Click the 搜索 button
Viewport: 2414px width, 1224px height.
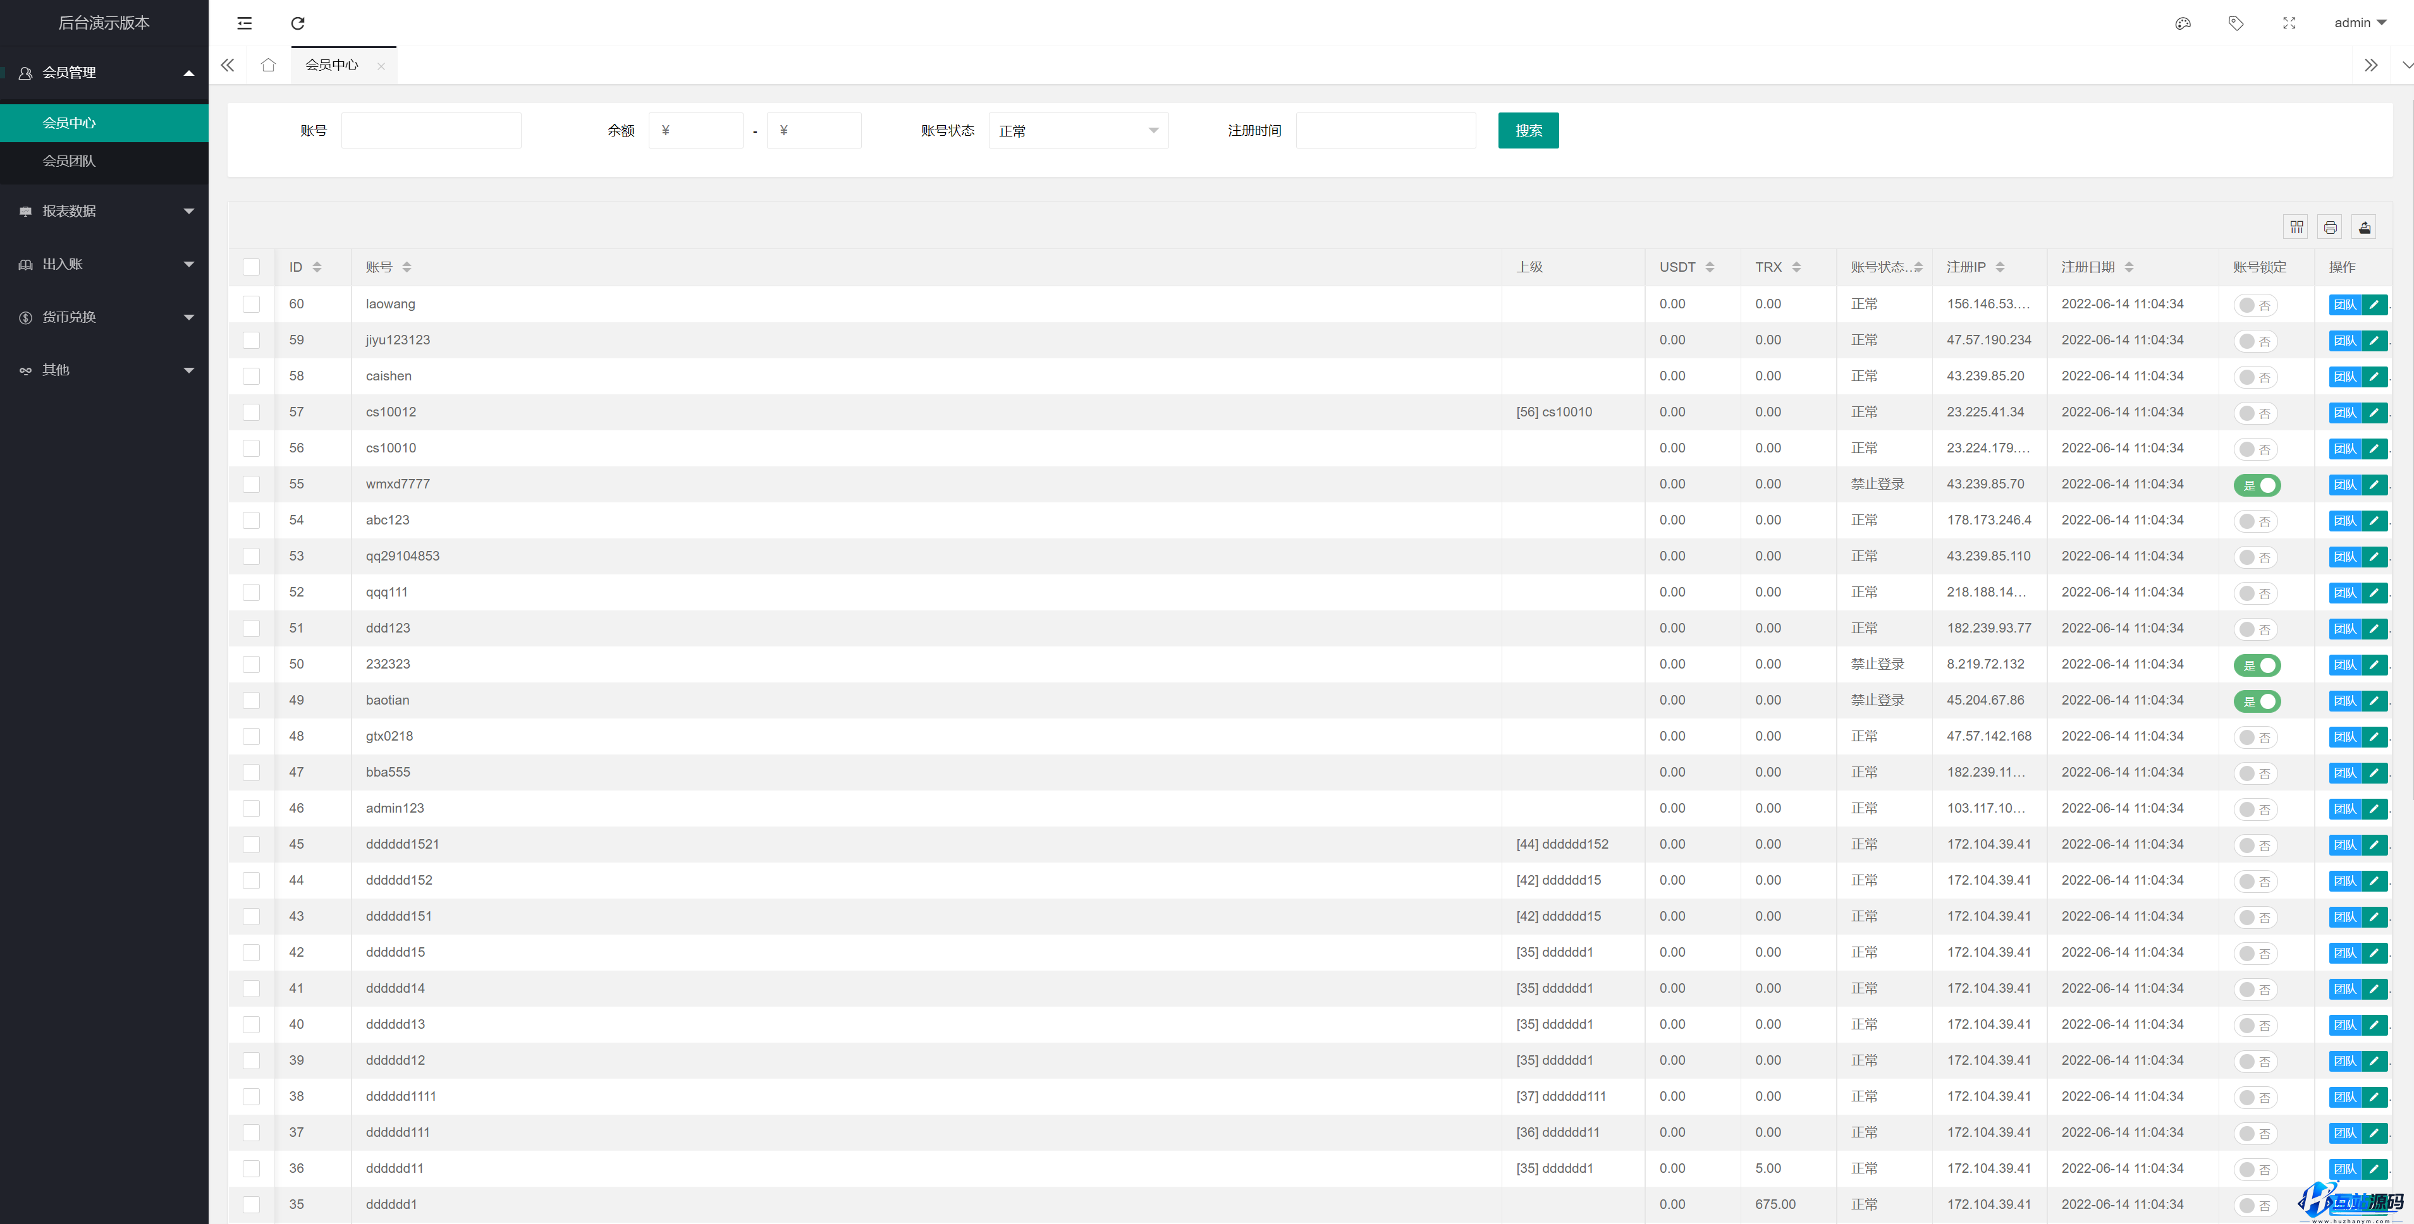1528,130
